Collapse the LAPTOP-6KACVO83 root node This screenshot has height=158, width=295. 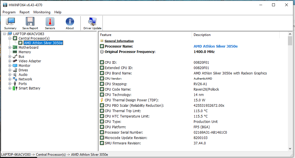(x=5, y=34)
